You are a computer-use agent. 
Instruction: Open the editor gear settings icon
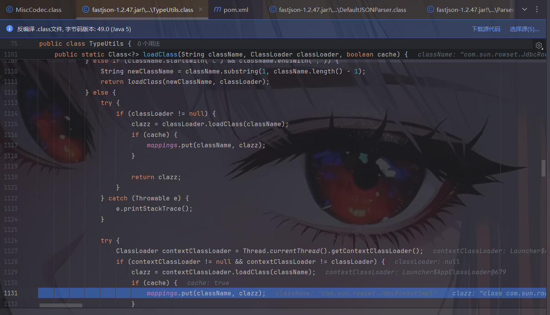[x=539, y=45]
